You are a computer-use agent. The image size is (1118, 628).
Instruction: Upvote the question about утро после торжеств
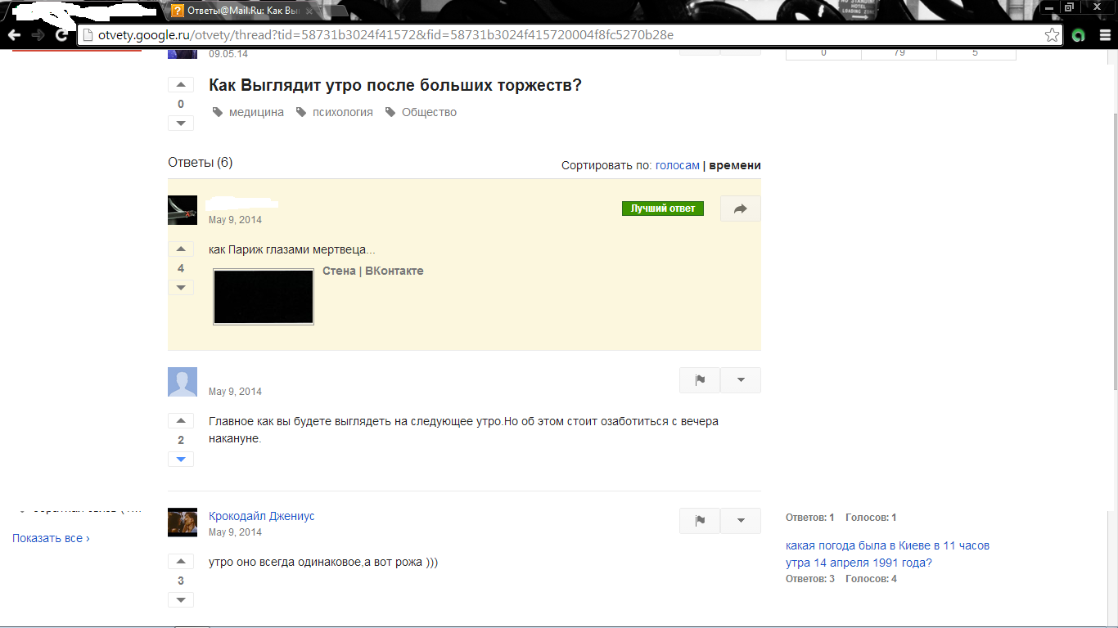pos(181,85)
